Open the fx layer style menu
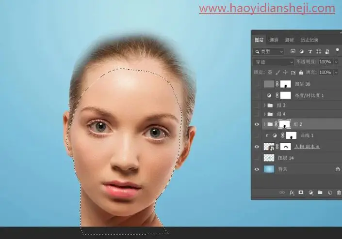 point(292,193)
